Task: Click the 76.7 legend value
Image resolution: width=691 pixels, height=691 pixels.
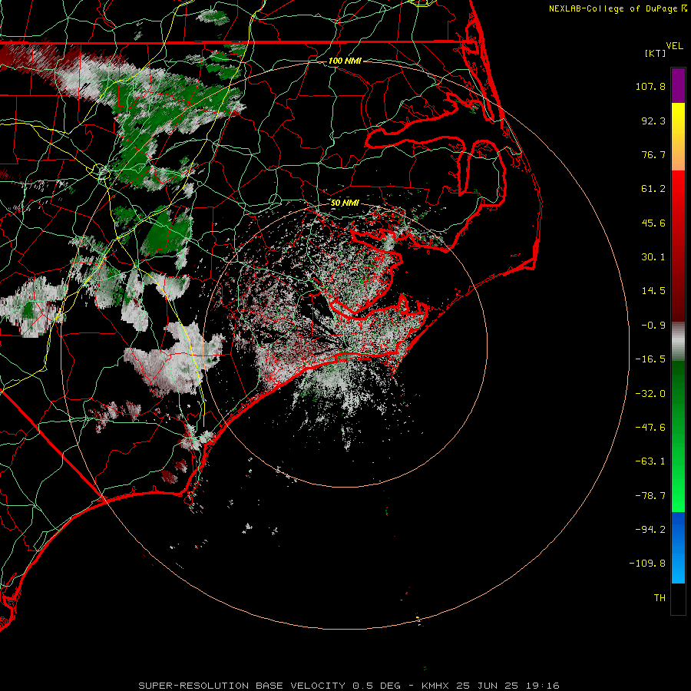Action: pyautogui.click(x=653, y=154)
